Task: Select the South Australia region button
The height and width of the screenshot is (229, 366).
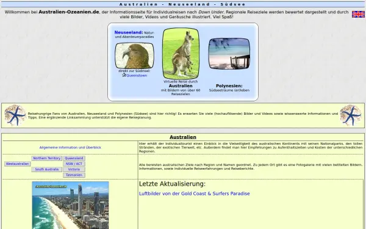Action: pyautogui.click(x=47, y=169)
